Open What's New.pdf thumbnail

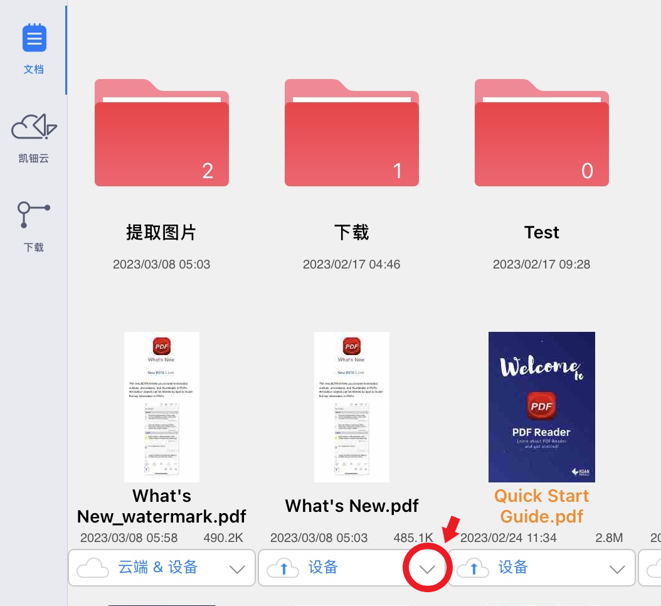tap(352, 407)
